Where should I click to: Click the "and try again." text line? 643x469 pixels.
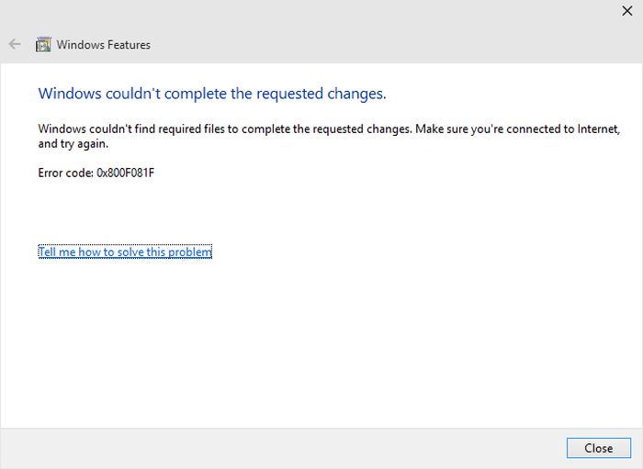73,144
